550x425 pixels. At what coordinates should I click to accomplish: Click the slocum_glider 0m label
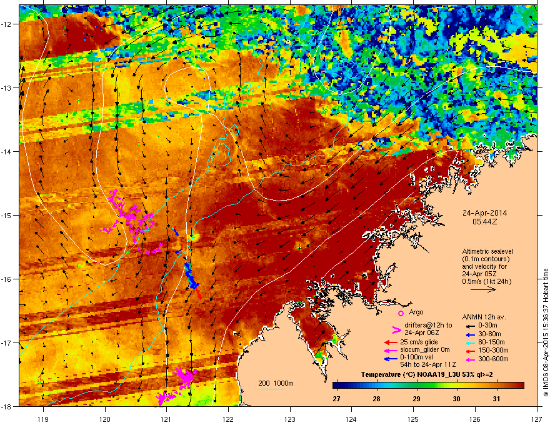(425, 350)
